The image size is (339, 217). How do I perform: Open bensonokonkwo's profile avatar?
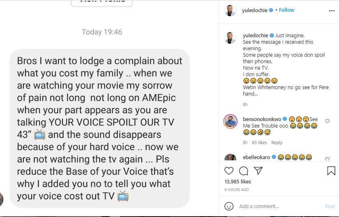click(230, 121)
